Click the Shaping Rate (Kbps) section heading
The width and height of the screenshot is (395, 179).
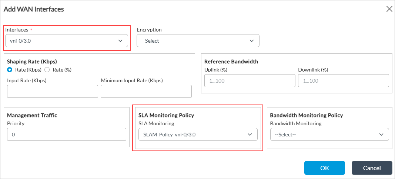32,62
